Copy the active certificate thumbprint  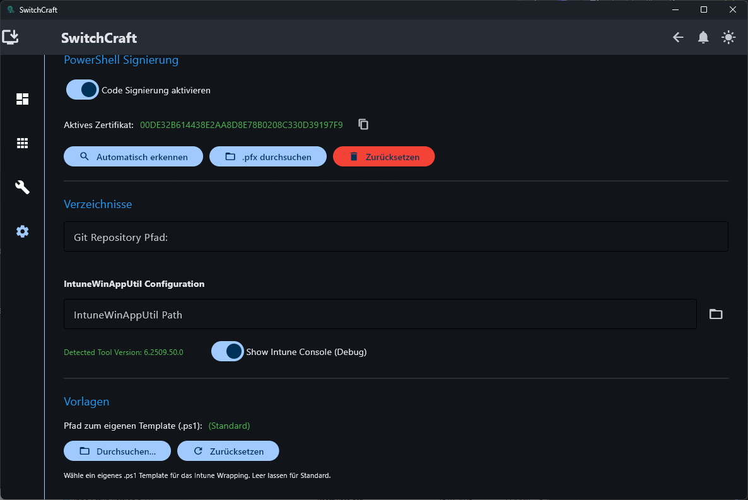(363, 124)
